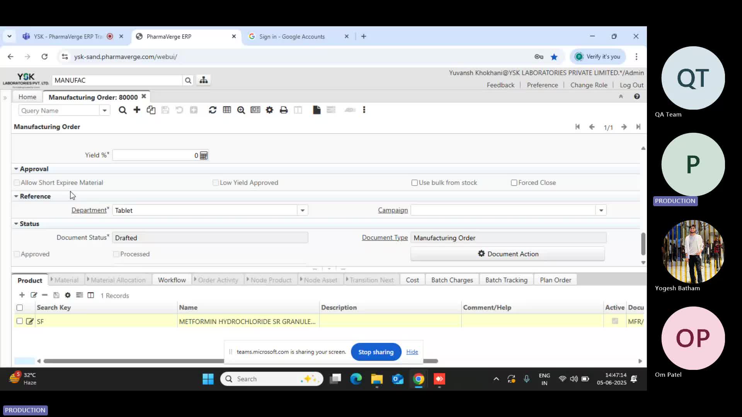Enable Forced Close checkbox
The height and width of the screenshot is (417, 742).
tap(514, 183)
